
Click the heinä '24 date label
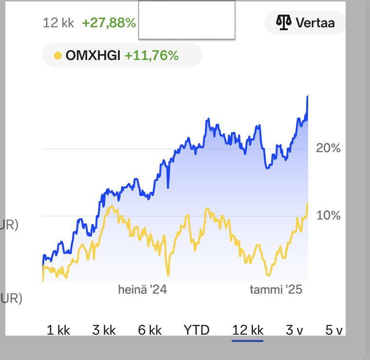coord(142,290)
